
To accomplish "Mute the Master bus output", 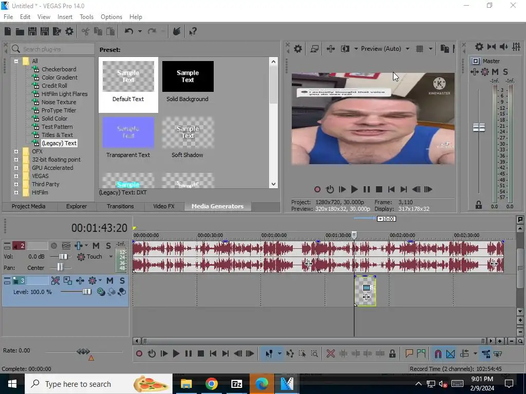I will tap(495, 72).
